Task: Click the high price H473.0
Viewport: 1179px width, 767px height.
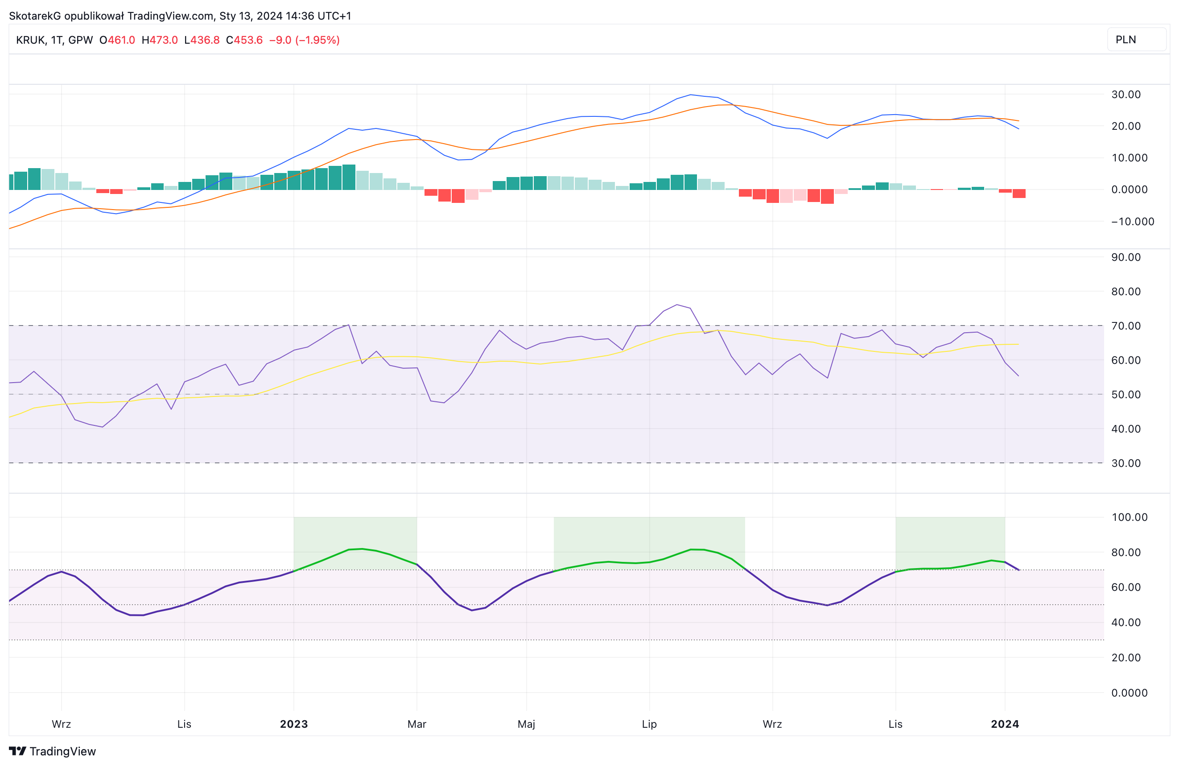Action: [160, 40]
